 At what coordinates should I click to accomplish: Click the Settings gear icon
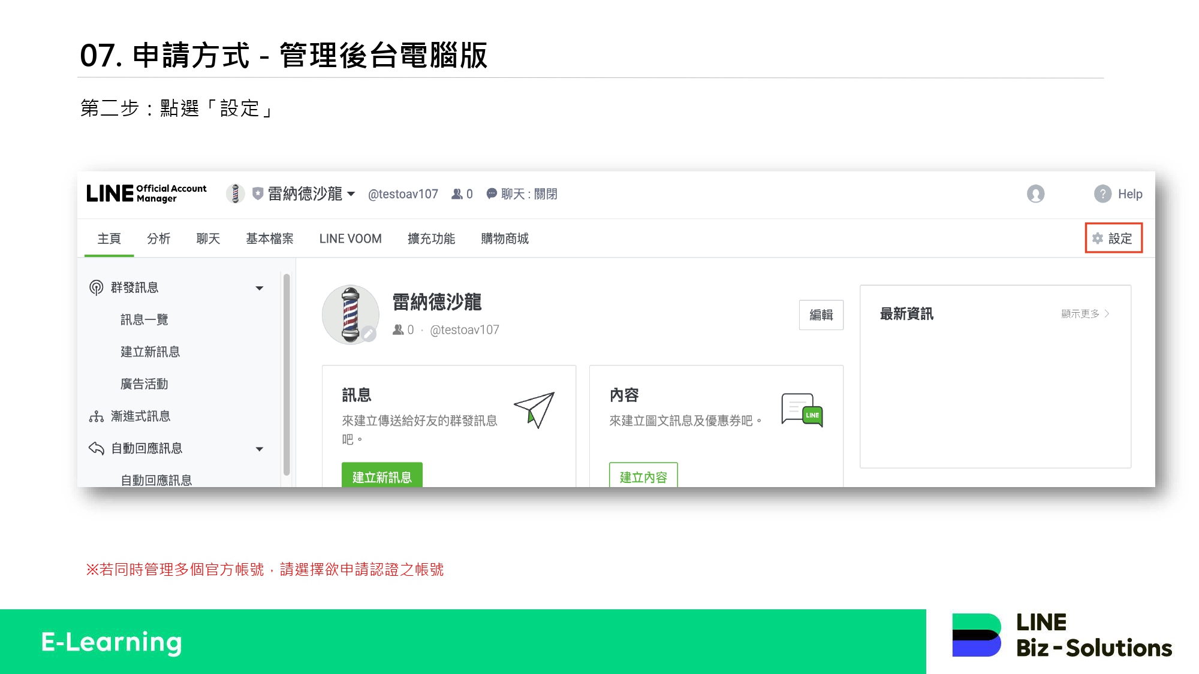1098,238
